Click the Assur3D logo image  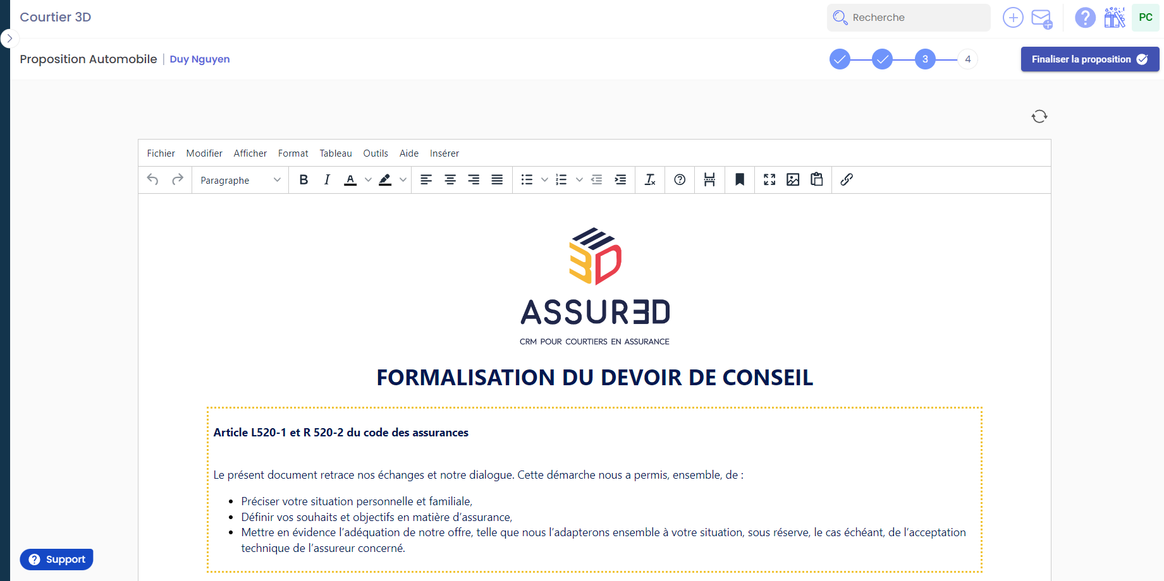click(595, 287)
